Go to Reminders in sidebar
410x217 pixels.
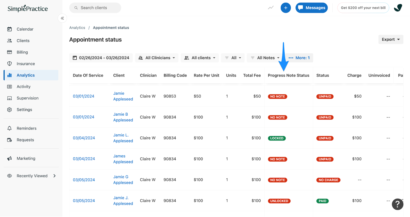tap(27, 128)
